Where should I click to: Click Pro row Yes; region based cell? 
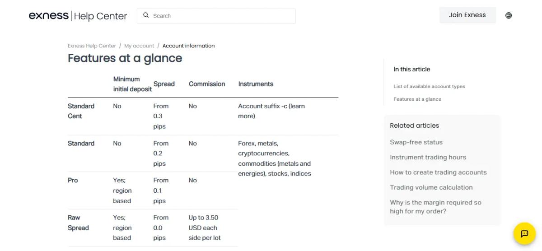(x=122, y=191)
